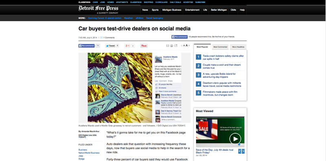Open Business filed-under link
This screenshot has width=326, height=161.
[83, 150]
